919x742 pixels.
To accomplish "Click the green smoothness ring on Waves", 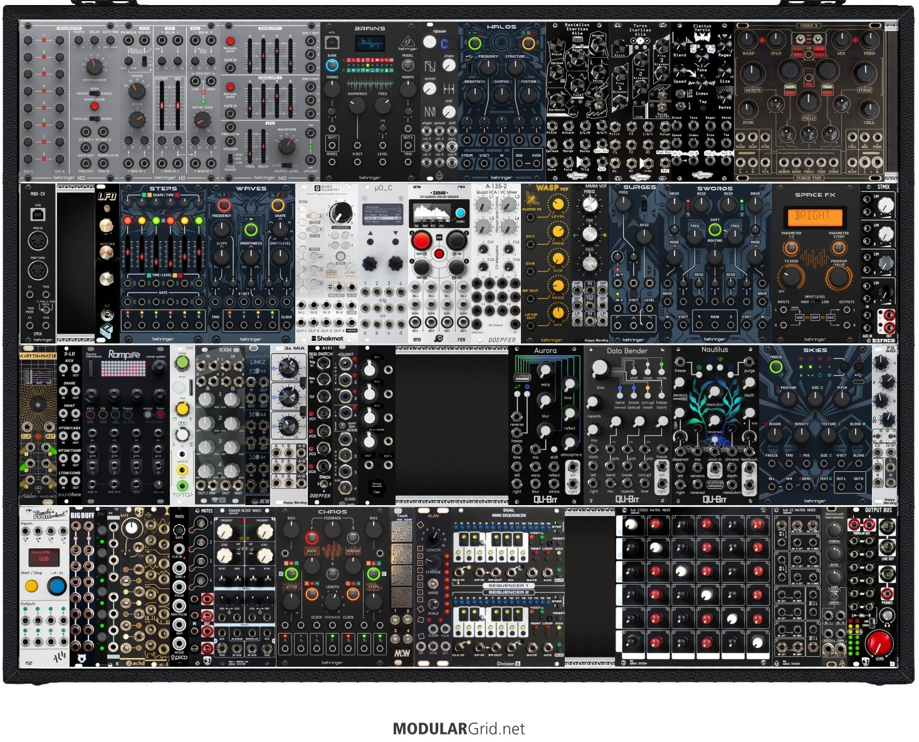I will 251,229.
